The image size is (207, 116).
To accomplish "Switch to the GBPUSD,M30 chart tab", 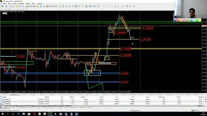I will pyautogui.click(x=15, y=94).
